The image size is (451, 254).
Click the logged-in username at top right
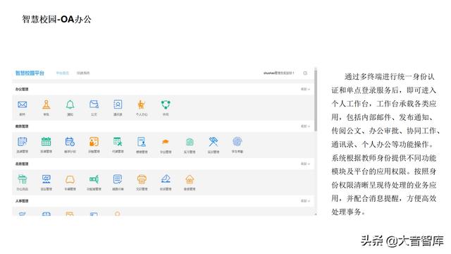[279, 73]
